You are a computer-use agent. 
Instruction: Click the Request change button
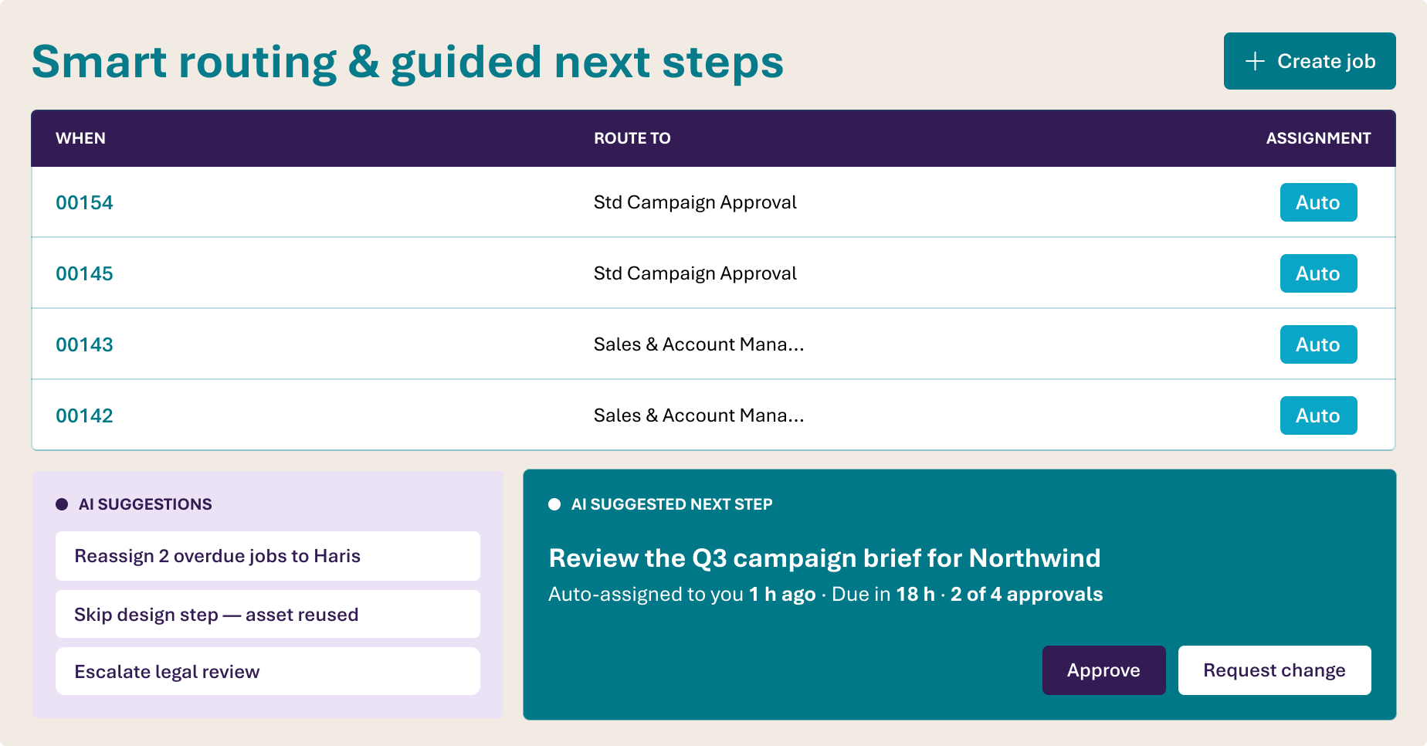[1274, 670]
